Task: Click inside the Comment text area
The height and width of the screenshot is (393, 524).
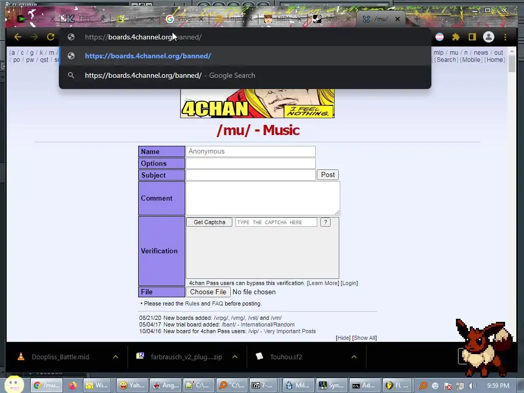Action: pyautogui.click(x=263, y=198)
